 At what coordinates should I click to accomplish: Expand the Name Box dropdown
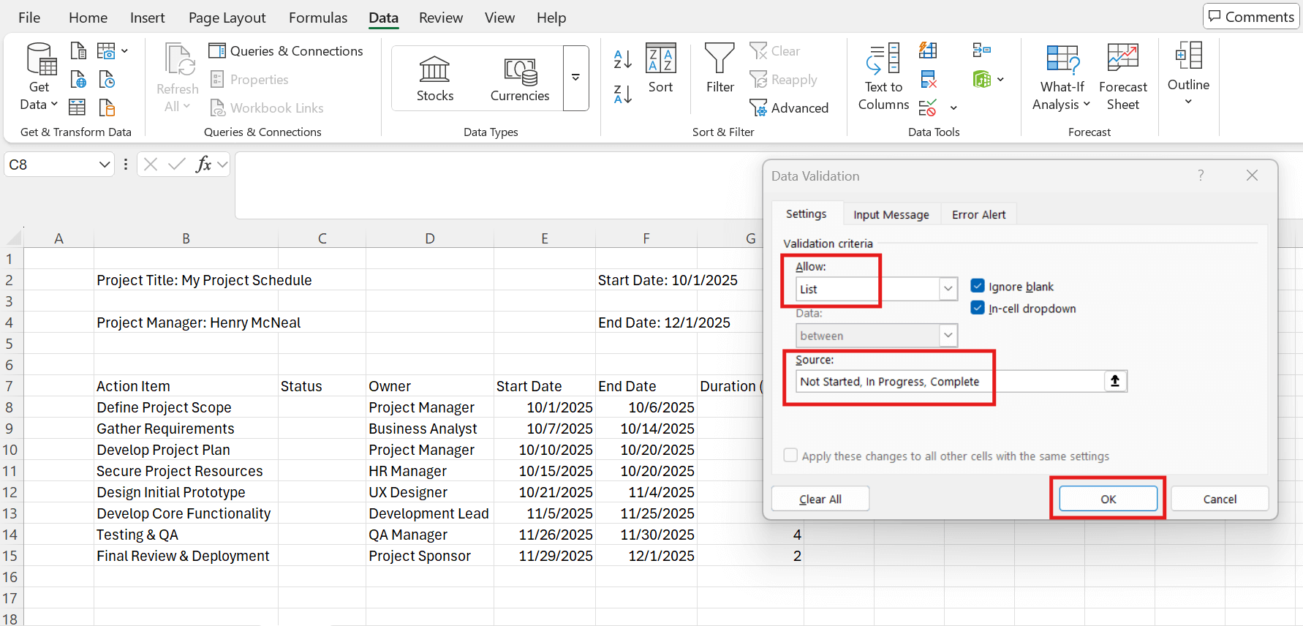pyautogui.click(x=105, y=165)
